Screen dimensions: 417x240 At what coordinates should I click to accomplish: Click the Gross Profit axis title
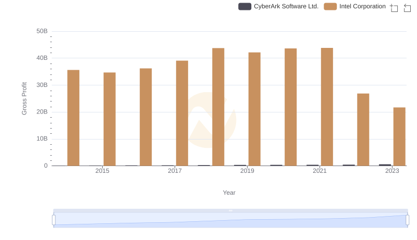click(x=24, y=98)
